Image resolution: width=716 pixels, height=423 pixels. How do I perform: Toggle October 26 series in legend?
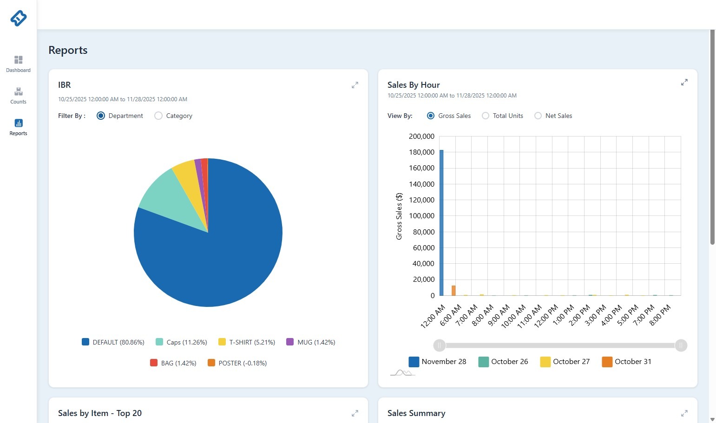click(503, 362)
